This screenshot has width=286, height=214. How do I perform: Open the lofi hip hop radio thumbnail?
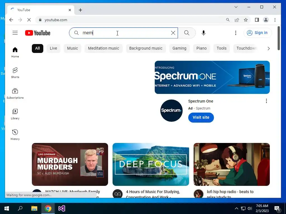[232, 164]
